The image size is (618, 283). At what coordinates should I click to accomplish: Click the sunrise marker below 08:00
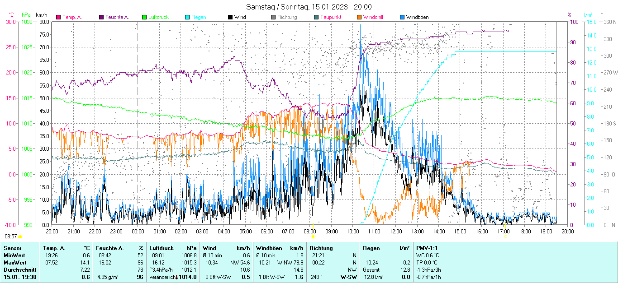[313, 236]
